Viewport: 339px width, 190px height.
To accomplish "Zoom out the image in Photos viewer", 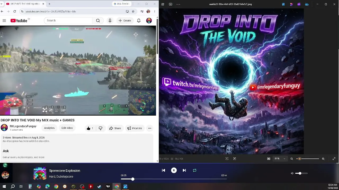I will (x=292, y=159).
